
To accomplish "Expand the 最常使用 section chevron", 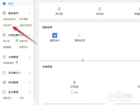I will [29, 13].
